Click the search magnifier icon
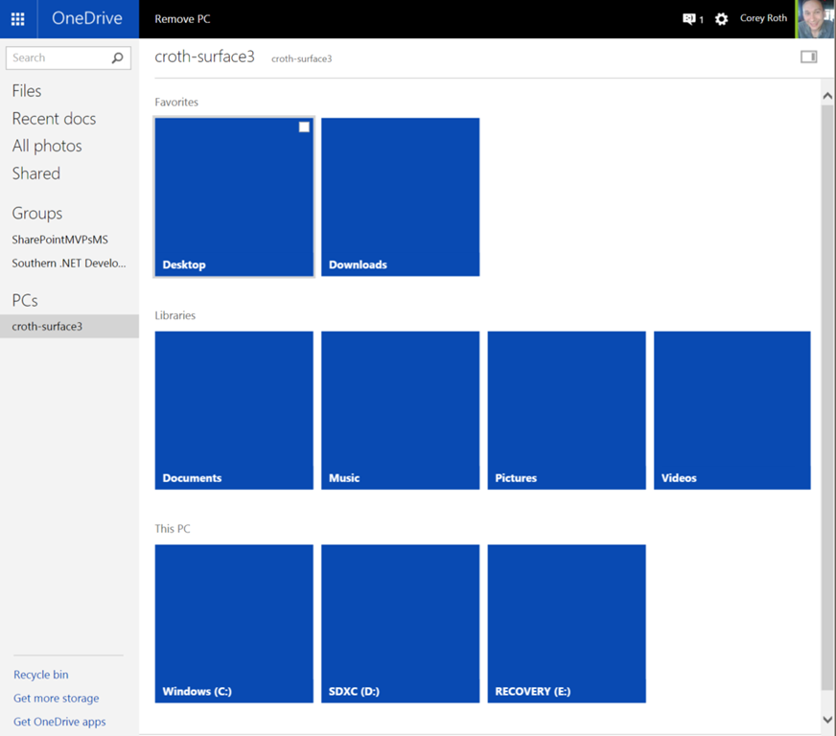The height and width of the screenshot is (736, 836). pos(117,57)
